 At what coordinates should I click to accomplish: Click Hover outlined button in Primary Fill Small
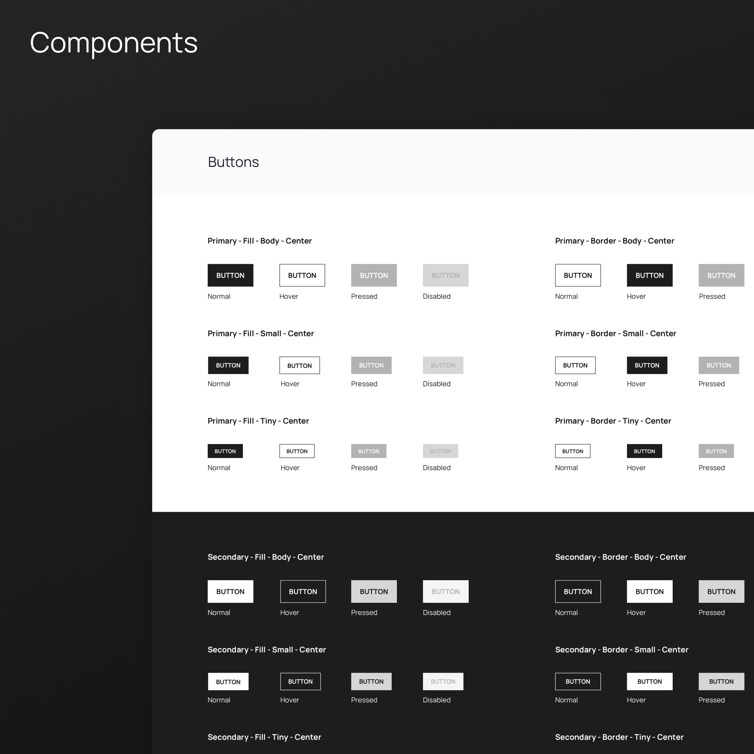pos(300,365)
